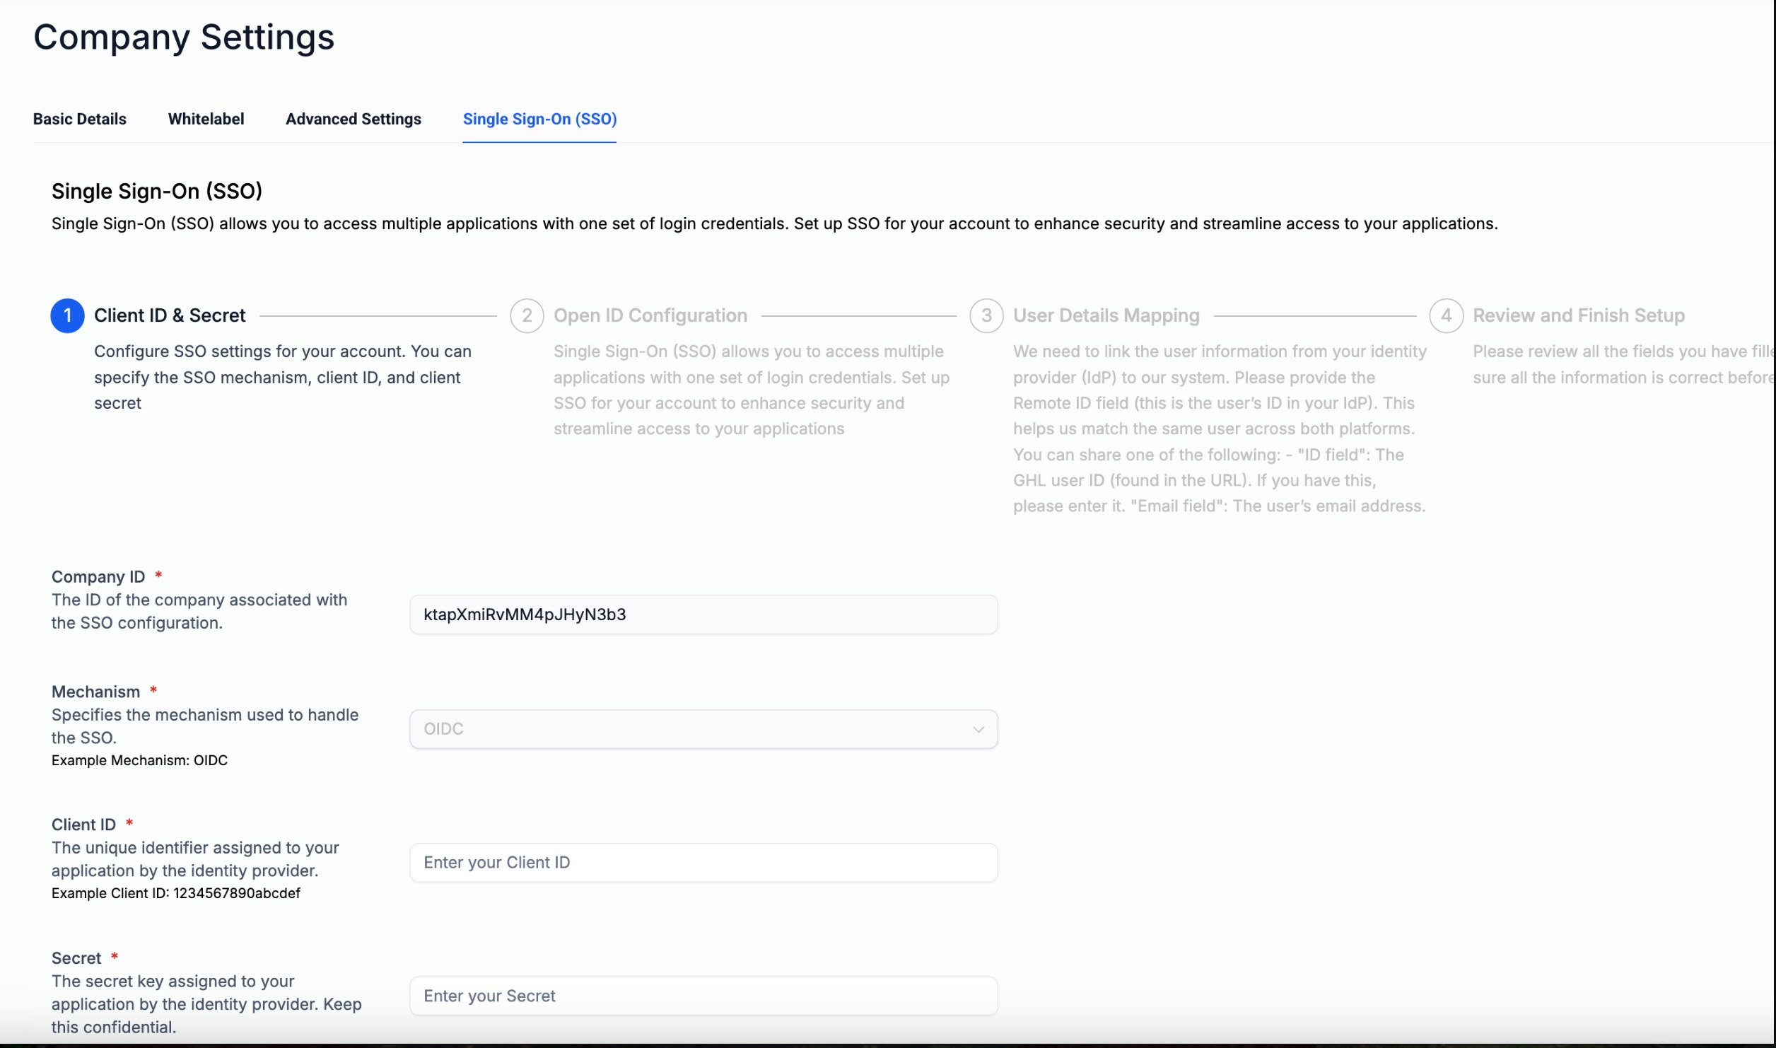Click the Company Settings page heading
The height and width of the screenshot is (1048, 1776).
pyautogui.click(x=184, y=37)
